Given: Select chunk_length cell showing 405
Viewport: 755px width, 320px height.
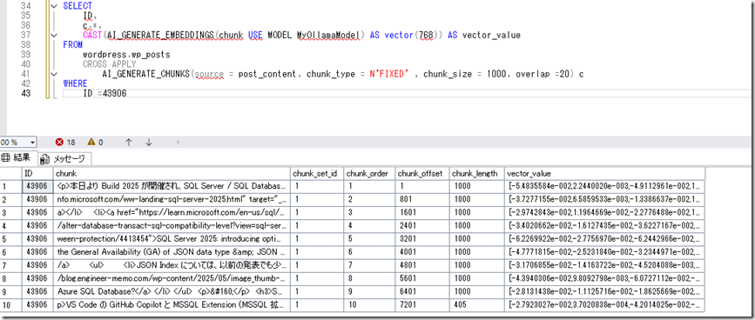Looking at the screenshot, I should (x=476, y=305).
